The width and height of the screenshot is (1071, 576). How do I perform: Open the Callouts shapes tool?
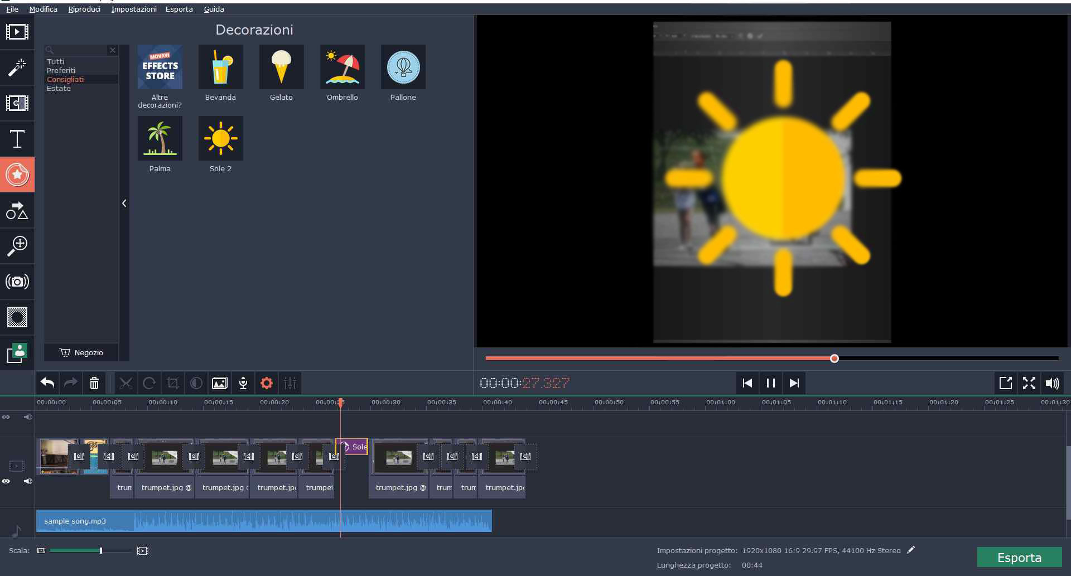(x=17, y=210)
